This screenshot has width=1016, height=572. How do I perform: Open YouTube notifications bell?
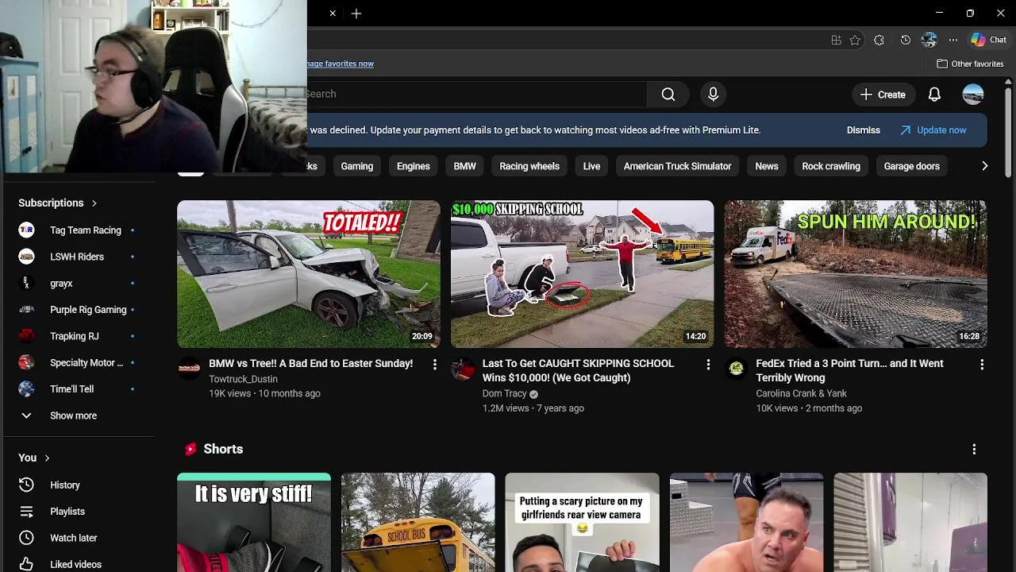[x=934, y=95]
